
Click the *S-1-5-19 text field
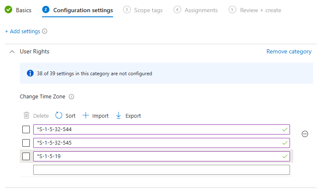(x=161, y=156)
